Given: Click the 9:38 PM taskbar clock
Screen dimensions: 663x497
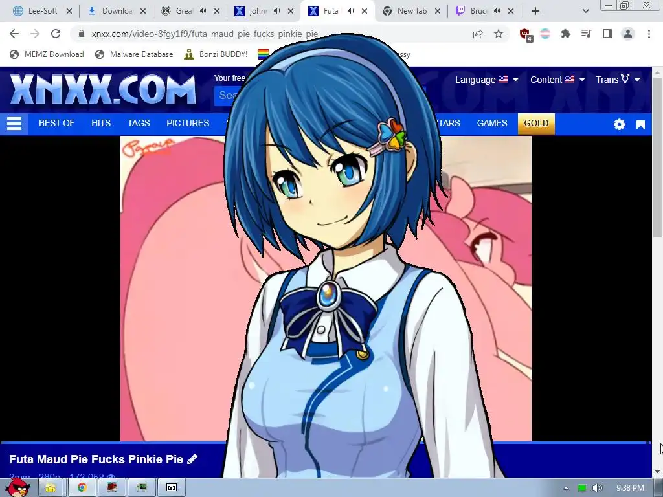Looking at the screenshot, I should (x=630, y=488).
